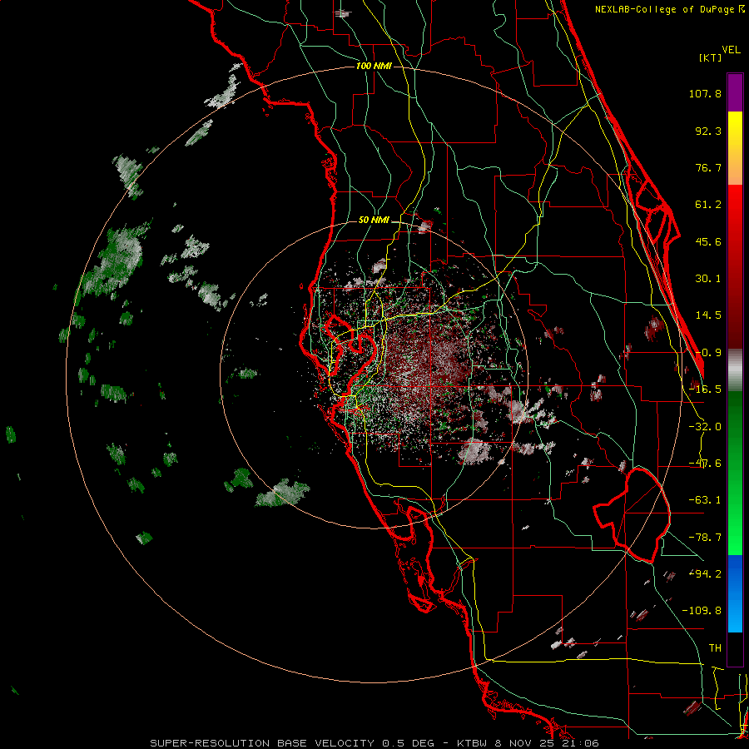Click the 76.7 velocity scale value
The height and width of the screenshot is (749, 749).
click(708, 167)
